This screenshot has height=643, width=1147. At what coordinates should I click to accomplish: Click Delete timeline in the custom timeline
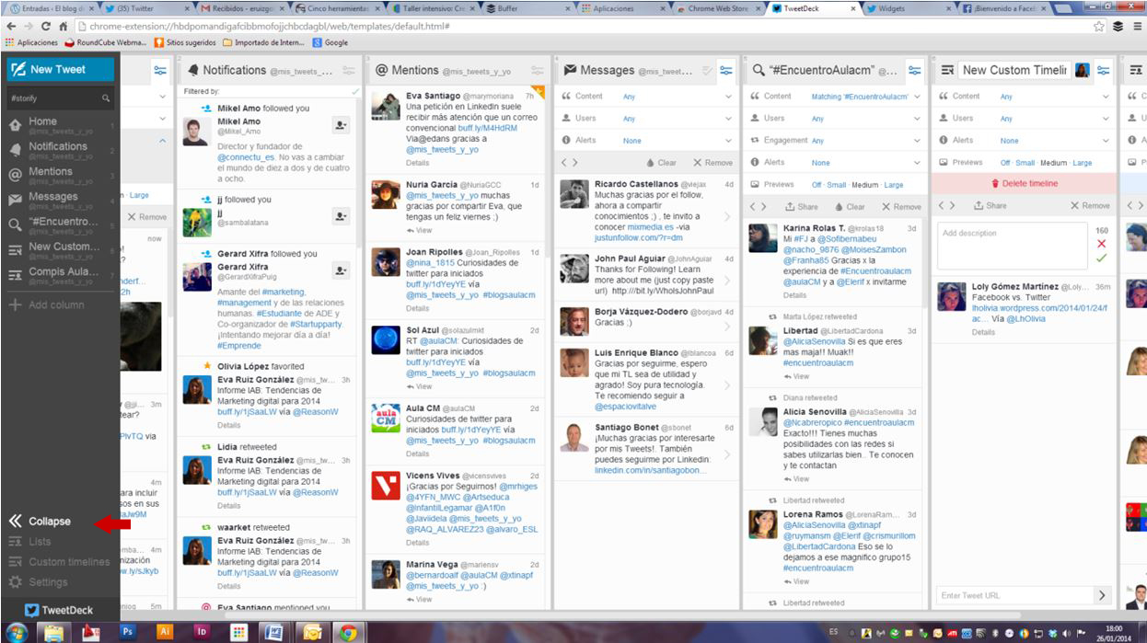(1024, 183)
